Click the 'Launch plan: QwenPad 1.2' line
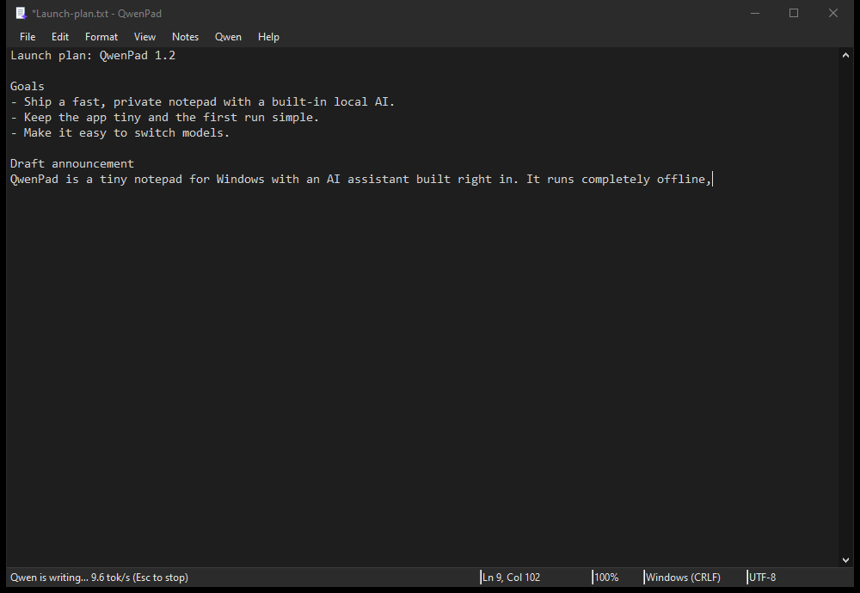860x593 pixels. [93, 55]
